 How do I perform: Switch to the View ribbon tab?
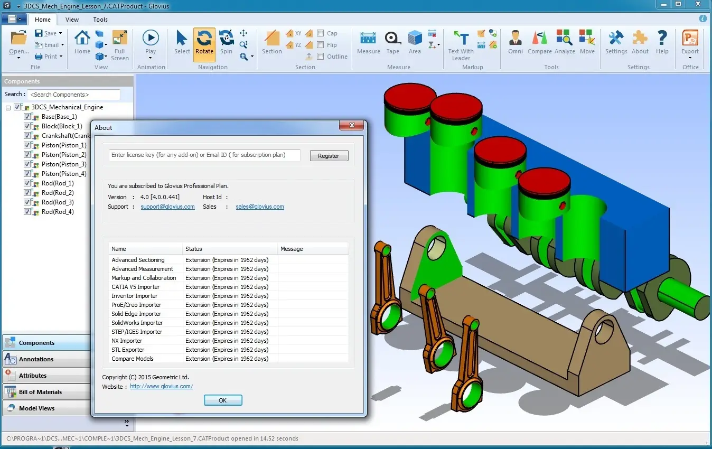point(72,20)
